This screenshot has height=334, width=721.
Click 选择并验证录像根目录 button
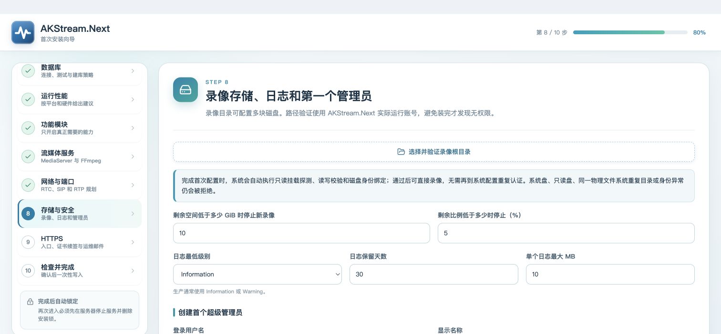[434, 152]
